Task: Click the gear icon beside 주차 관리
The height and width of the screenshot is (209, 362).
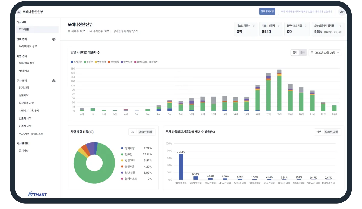Action: [x=54, y=81]
